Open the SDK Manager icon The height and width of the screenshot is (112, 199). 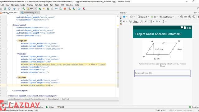tap(74, 9)
